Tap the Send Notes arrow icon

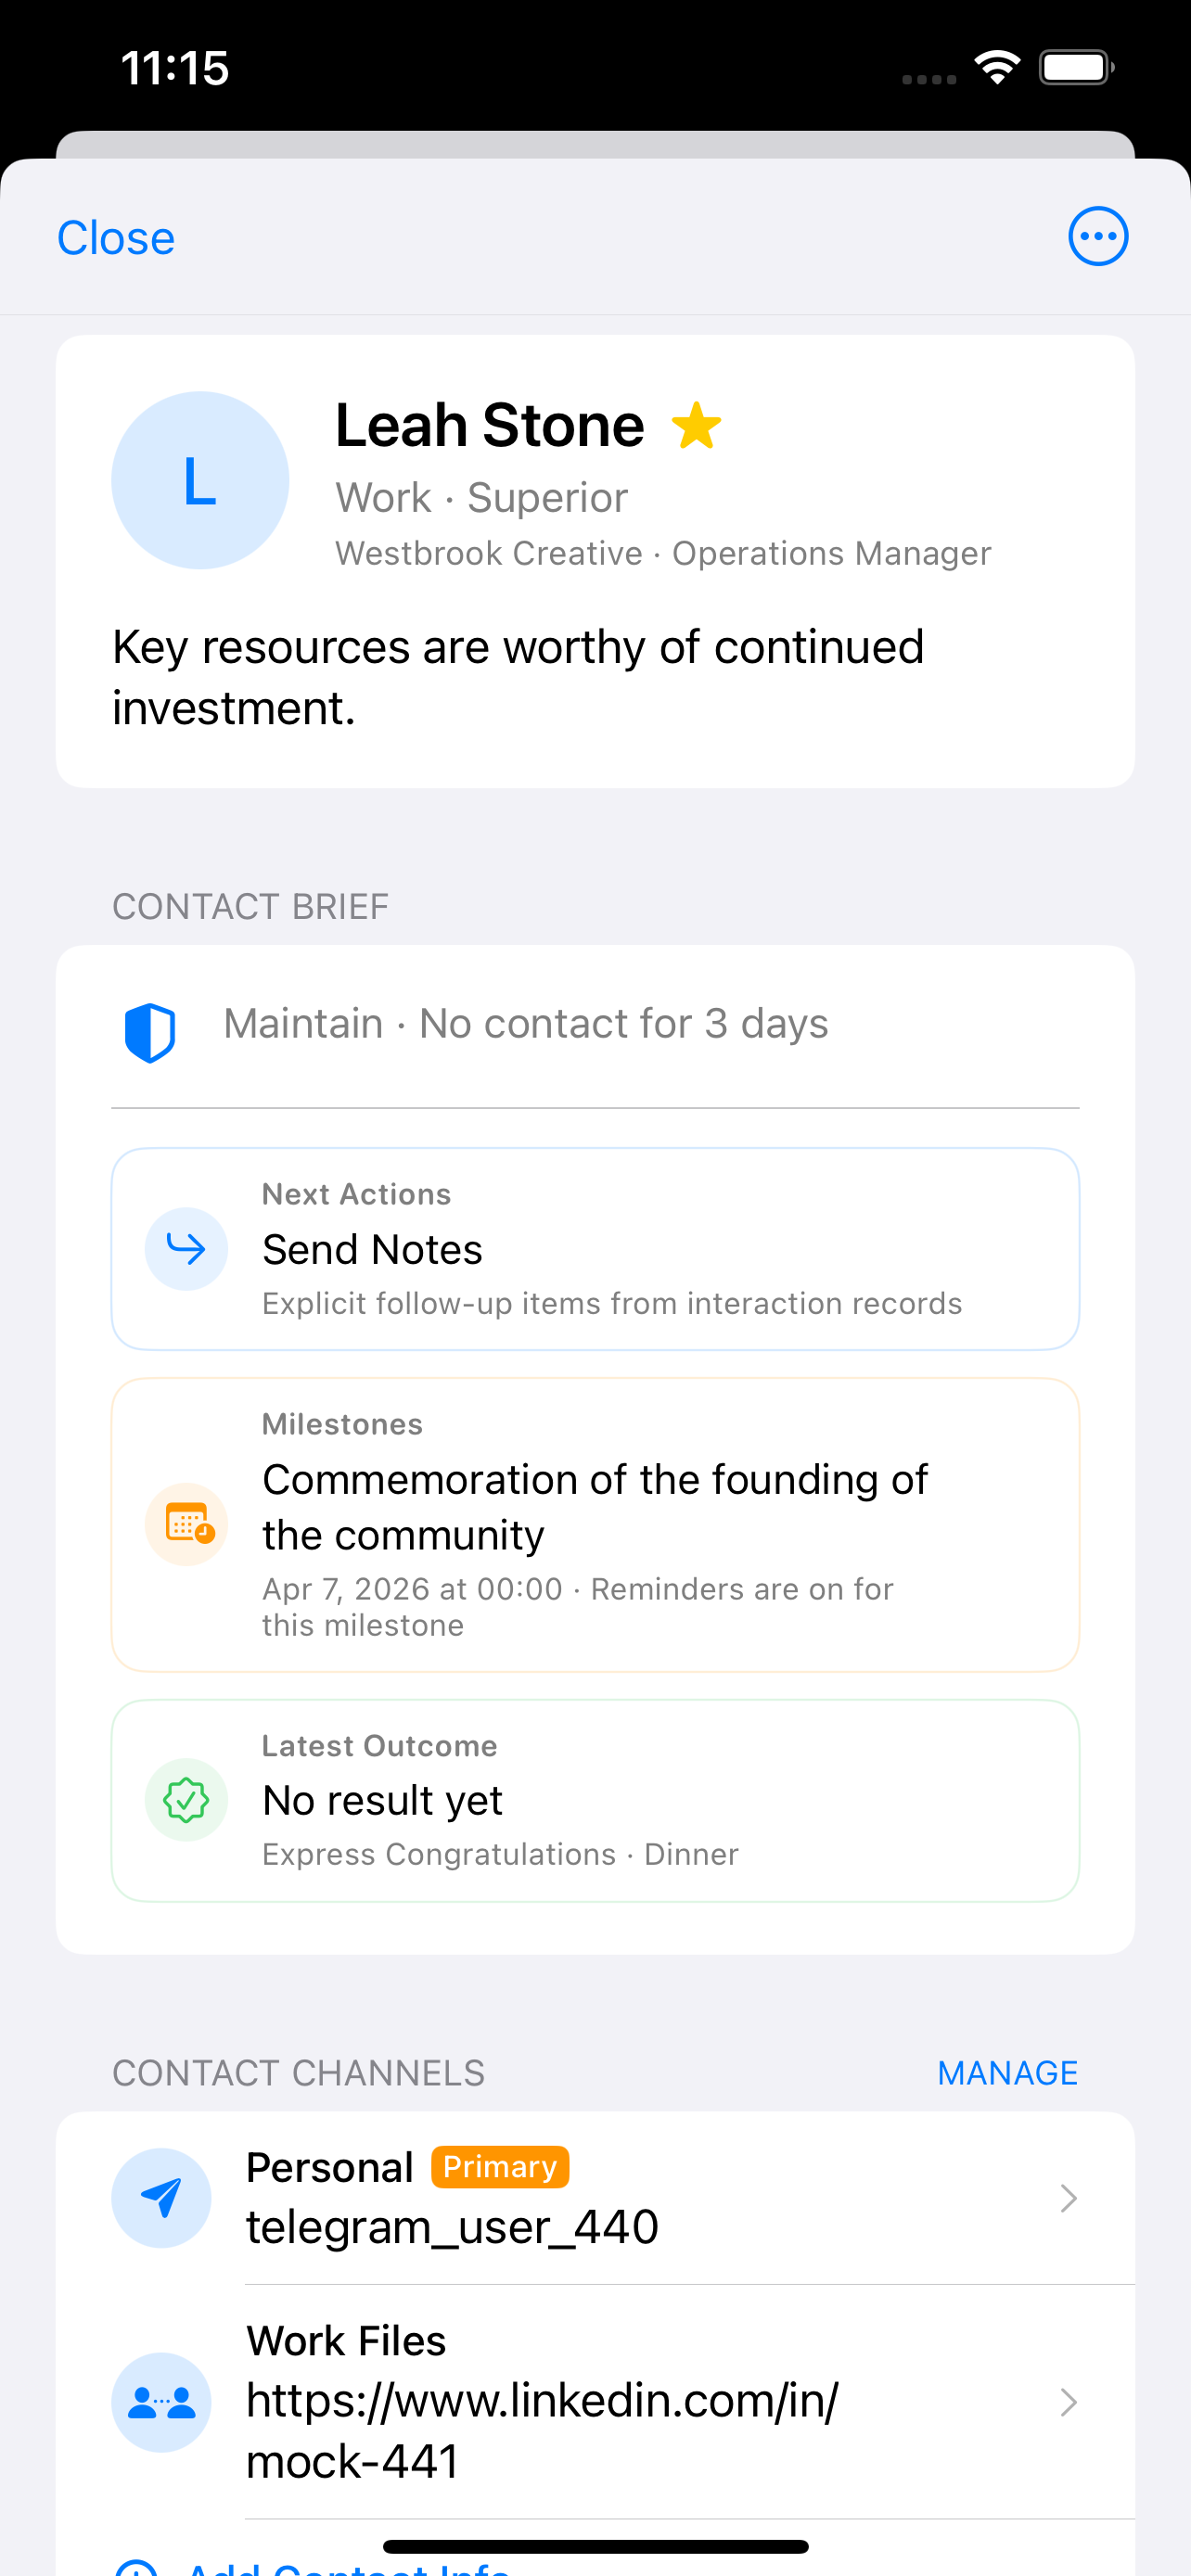click(186, 1249)
